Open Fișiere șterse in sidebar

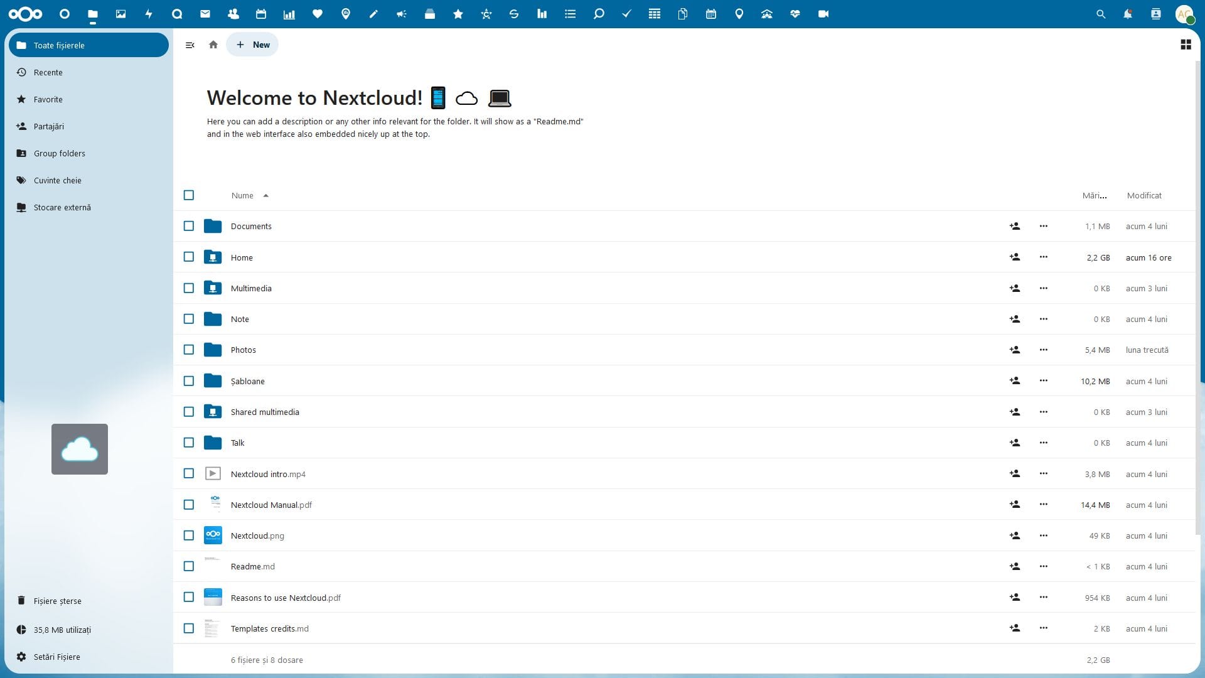pyautogui.click(x=57, y=601)
